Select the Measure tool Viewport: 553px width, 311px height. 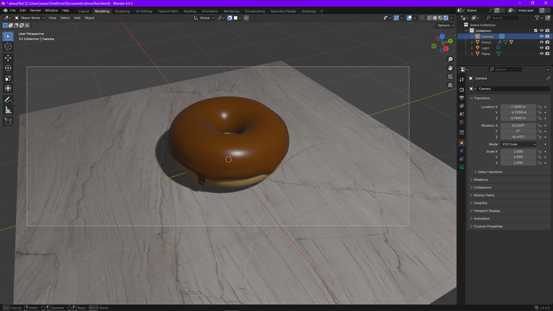(8, 110)
